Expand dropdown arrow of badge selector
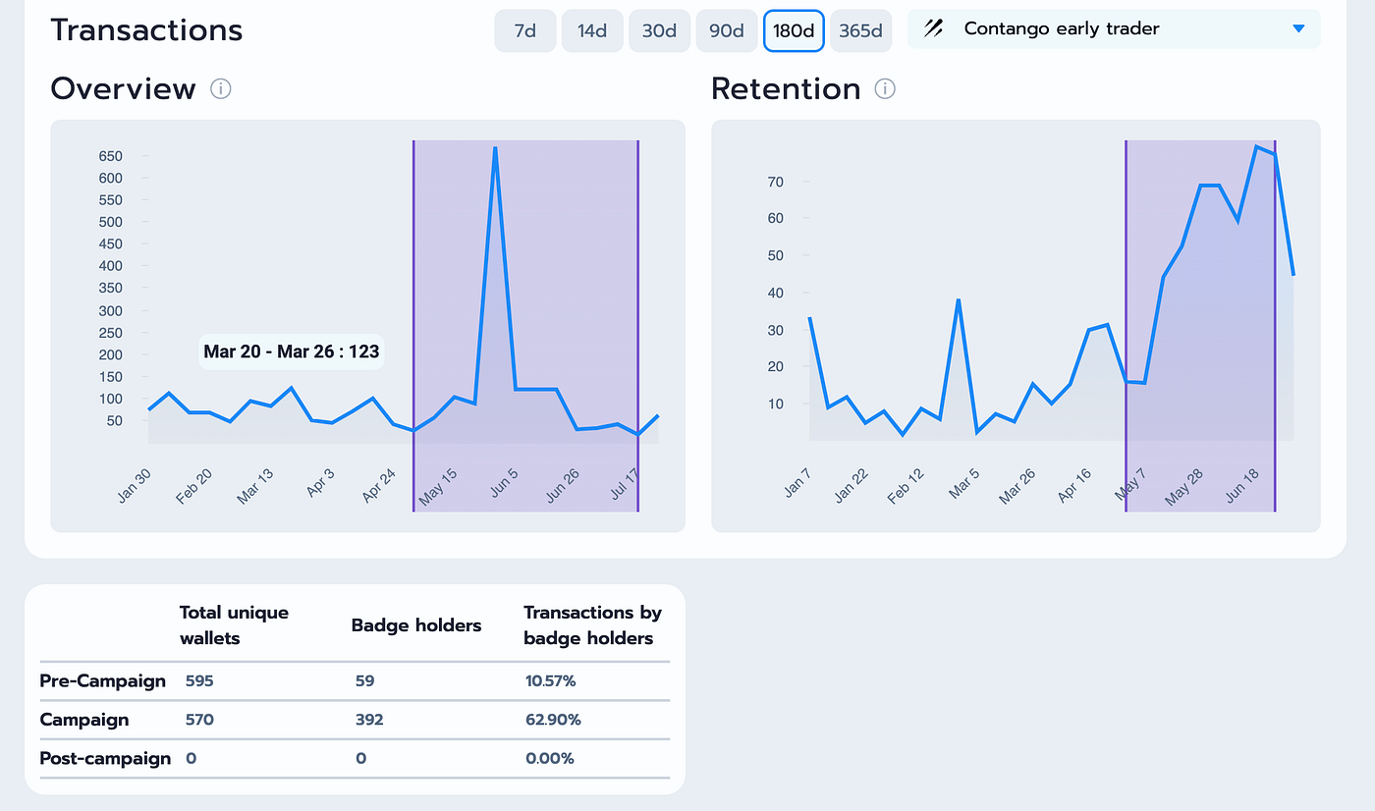The height and width of the screenshot is (811, 1375). click(1298, 29)
